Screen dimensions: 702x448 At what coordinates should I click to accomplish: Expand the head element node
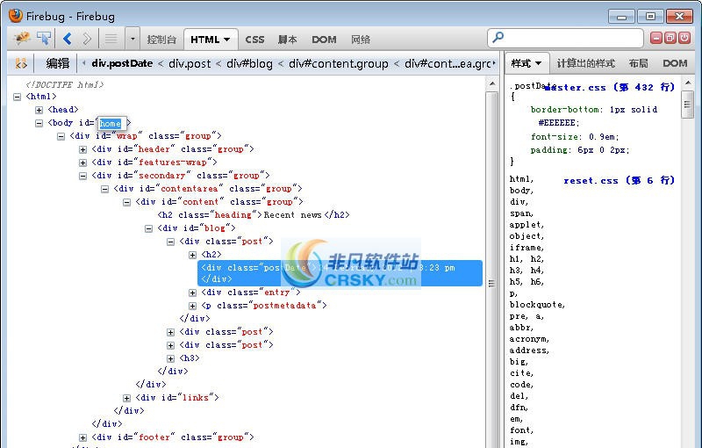[39, 110]
